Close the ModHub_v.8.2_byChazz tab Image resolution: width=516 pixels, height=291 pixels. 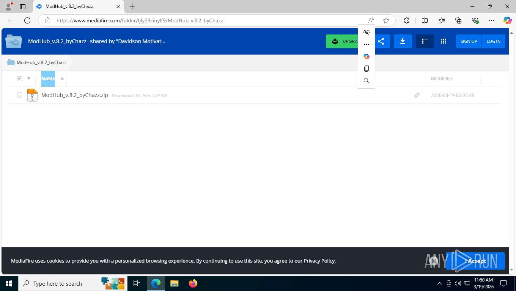[118, 6]
